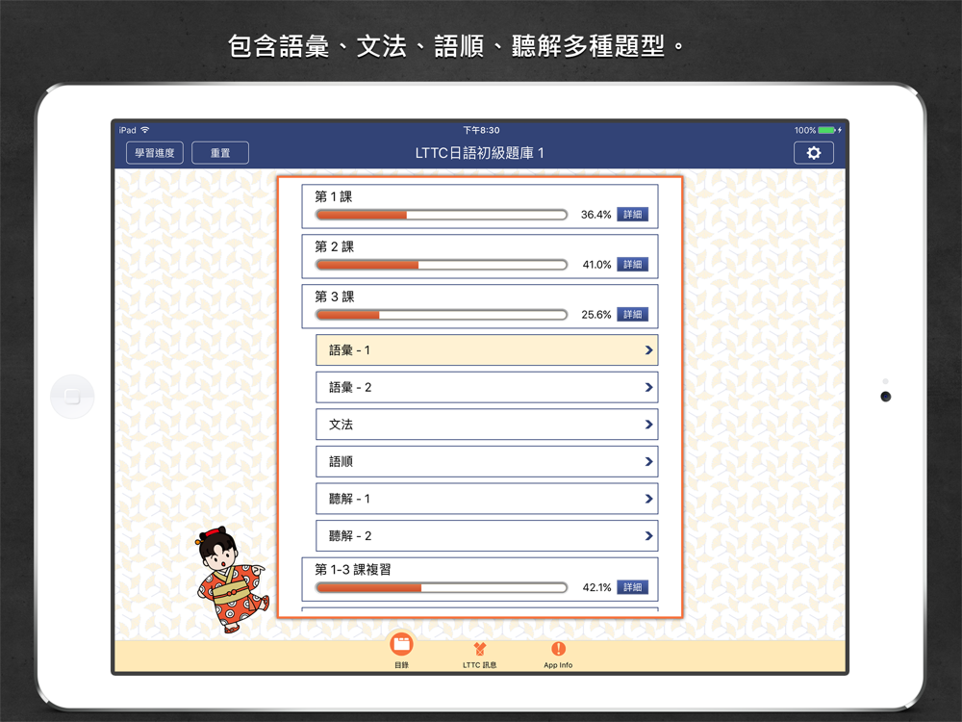The height and width of the screenshot is (722, 962).
Task: Open the 文法 exercise row
Action: point(487,425)
